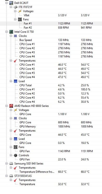The height and width of the screenshot is (194, 102).
Task: Collapse the Dell 0C2KJT tree node
Action: click(6, 3)
